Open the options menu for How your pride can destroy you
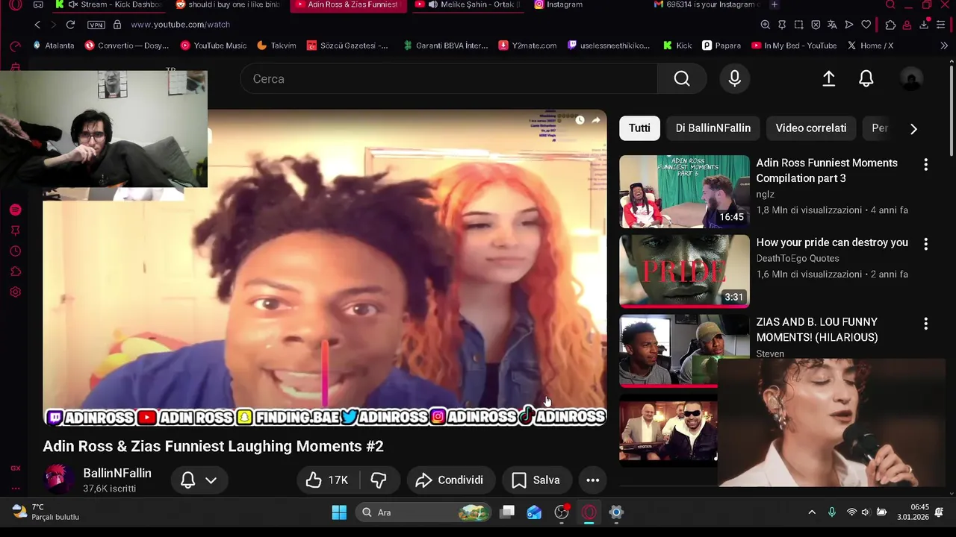This screenshot has height=537, width=956. pos(926,244)
